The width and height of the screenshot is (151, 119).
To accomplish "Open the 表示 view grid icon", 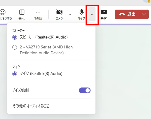I will tap(22, 12).
